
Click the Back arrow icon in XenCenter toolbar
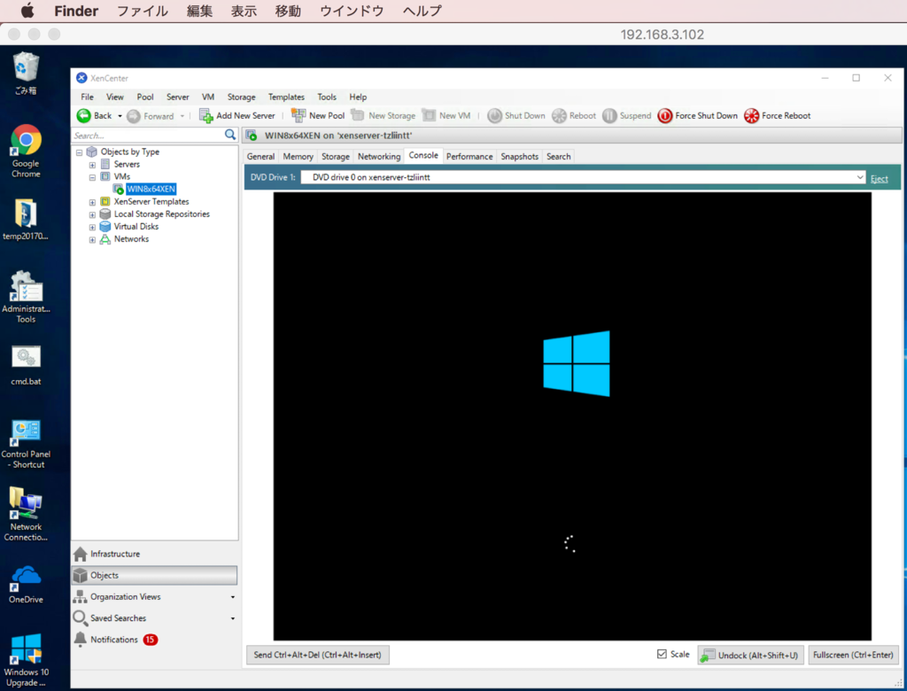pos(84,116)
